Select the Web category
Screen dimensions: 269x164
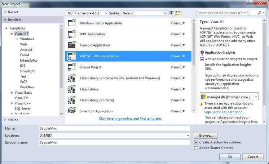point(23,44)
